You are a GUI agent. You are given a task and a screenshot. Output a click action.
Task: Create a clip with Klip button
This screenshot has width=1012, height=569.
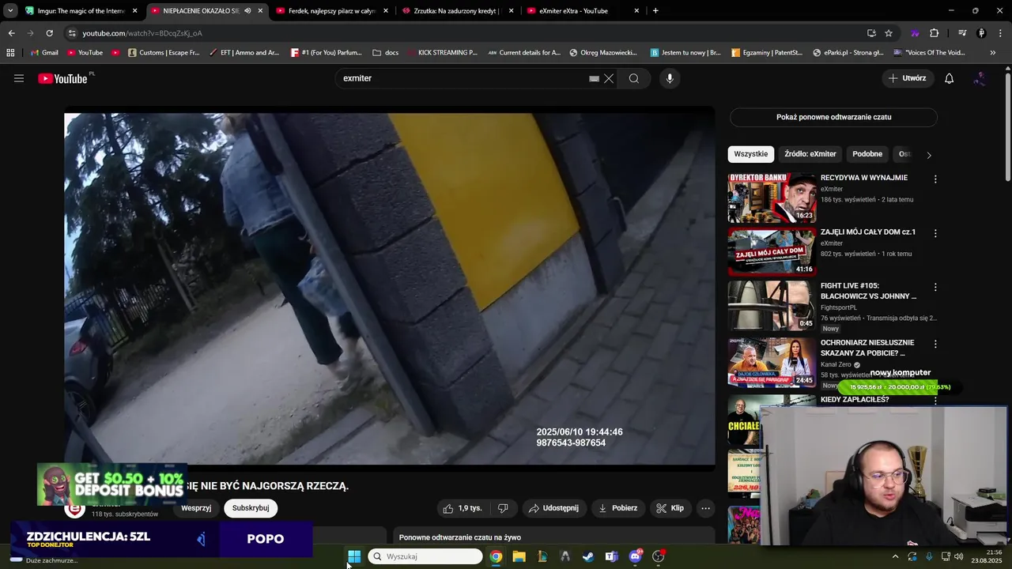pyautogui.click(x=670, y=508)
